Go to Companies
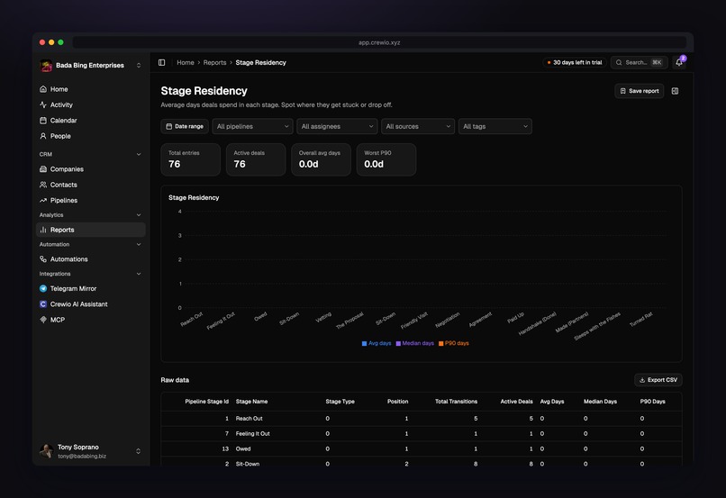Viewport: 726px width, 498px height. click(90, 169)
